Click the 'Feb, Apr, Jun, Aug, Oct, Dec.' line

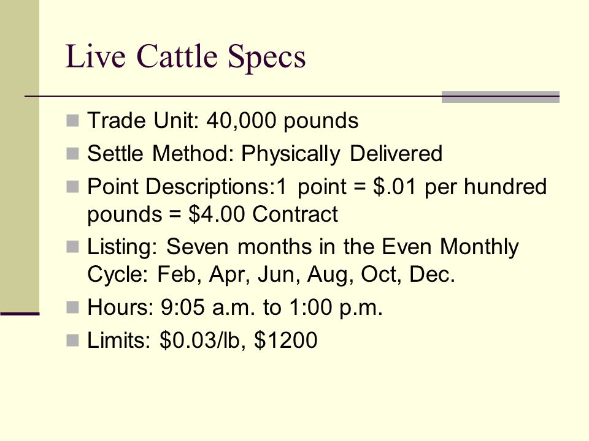(x=306, y=274)
